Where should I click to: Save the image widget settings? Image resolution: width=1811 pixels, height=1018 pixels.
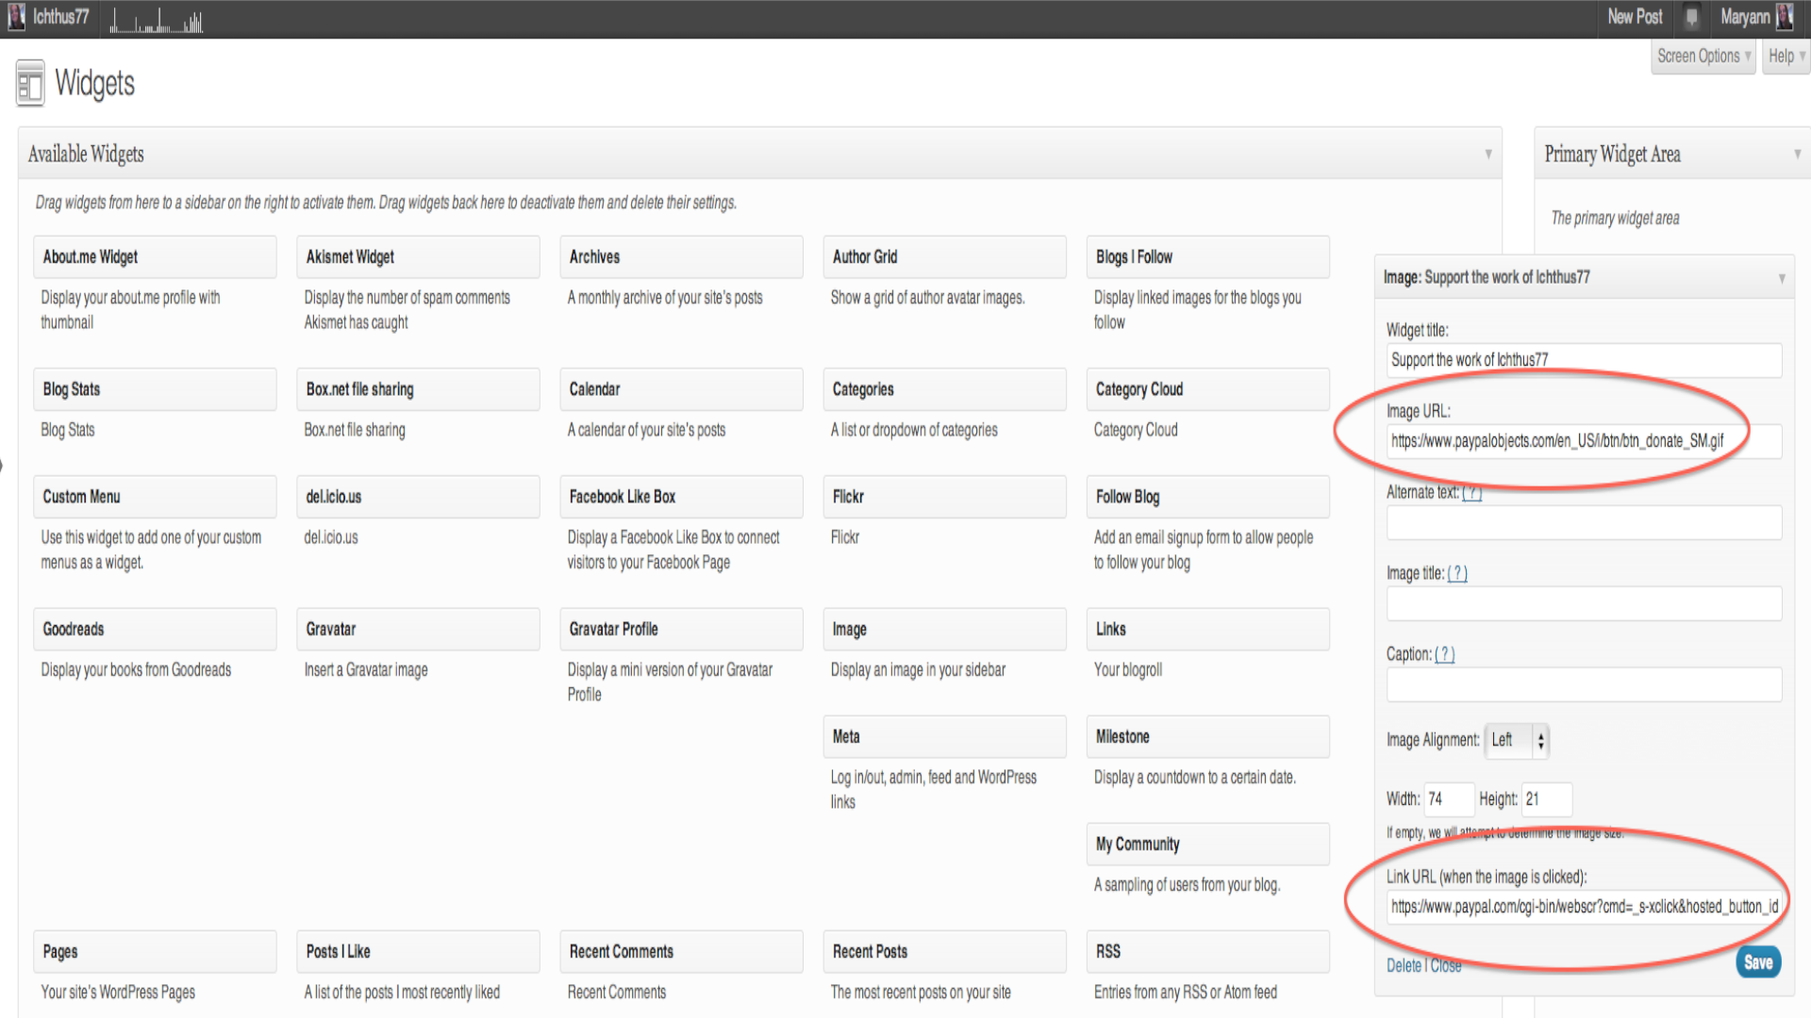click(x=1757, y=962)
